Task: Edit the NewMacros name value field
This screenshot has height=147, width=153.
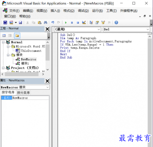Action: pyautogui.click(x=30, y=98)
